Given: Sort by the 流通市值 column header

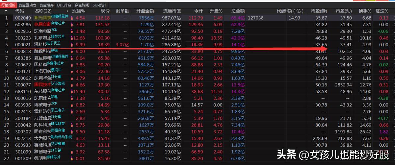Looking at the screenshot, I should [x=172, y=11].
